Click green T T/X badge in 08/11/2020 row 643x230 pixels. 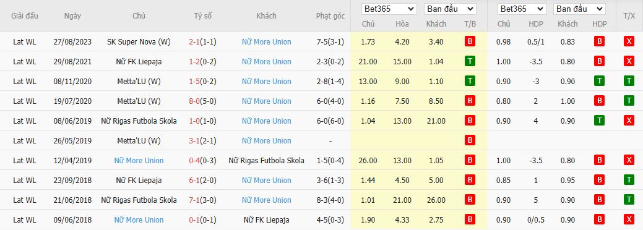tap(629, 81)
